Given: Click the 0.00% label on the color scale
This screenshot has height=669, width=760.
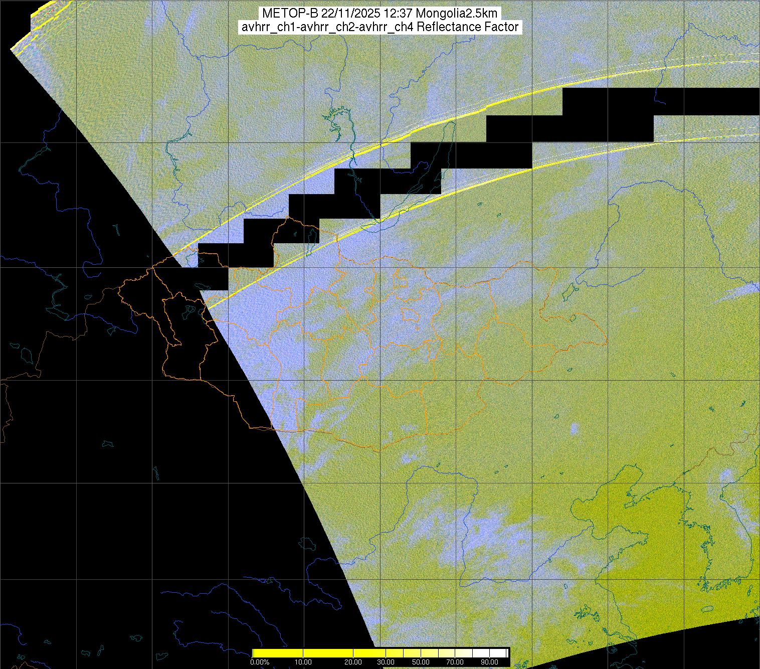Looking at the screenshot, I should 260,663.
